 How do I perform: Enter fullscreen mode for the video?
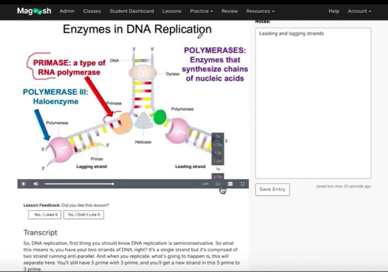click(x=242, y=184)
